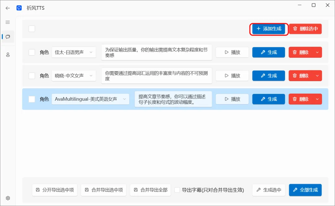Viewport: 335px width, 206px height.
Task: Click the 删除选中 delete selected button
Action: pyautogui.click(x=305, y=28)
